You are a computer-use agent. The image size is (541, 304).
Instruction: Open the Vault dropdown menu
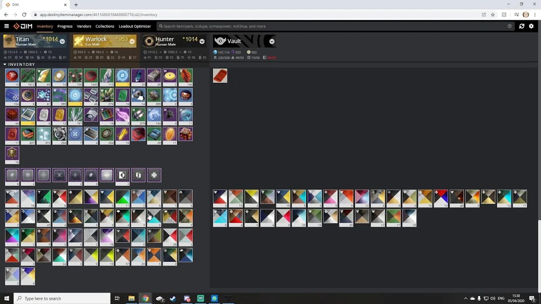[x=272, y=41]
